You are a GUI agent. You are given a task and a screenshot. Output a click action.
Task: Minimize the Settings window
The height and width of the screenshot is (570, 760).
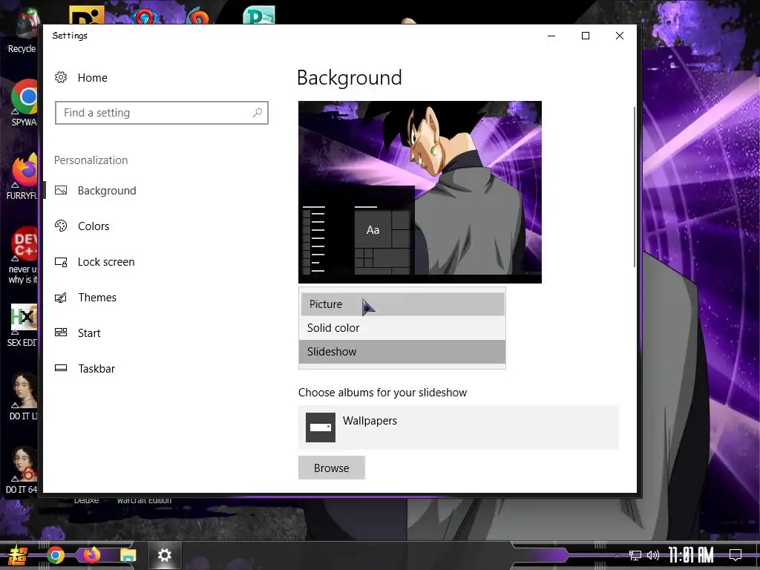pyautogui.click(x=551, y=36)
